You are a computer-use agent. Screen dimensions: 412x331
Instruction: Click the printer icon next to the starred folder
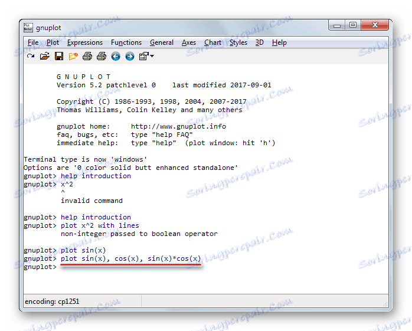[x=87, y=56]
